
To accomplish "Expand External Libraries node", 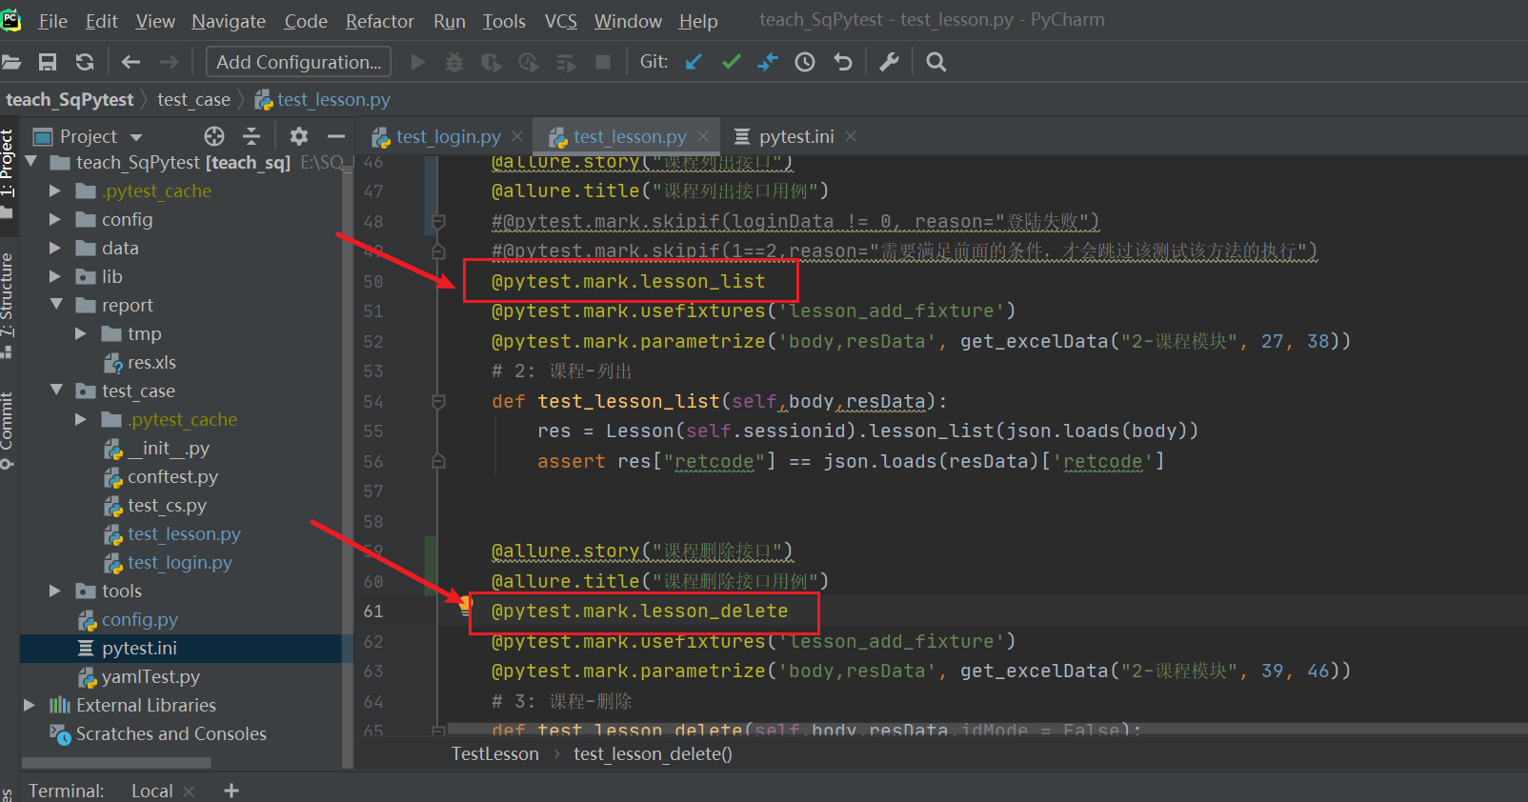I will [x=30, y=705].
